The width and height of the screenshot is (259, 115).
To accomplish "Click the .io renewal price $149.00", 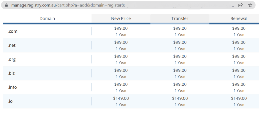I will coord(239,98).
